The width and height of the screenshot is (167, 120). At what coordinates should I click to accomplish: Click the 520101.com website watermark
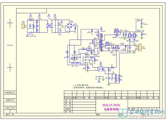(x=147, y=117)
